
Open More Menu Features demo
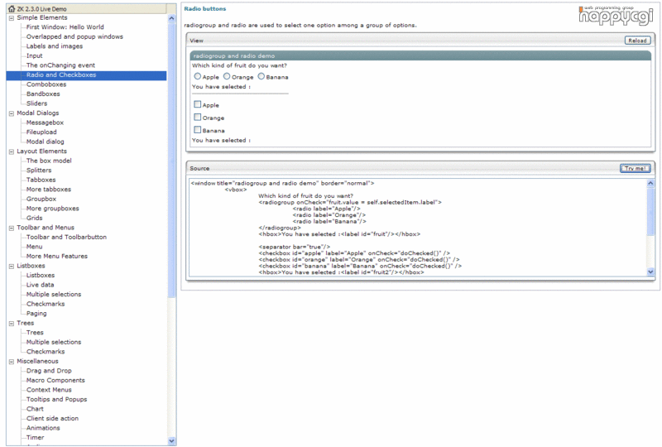pos(57,256)
